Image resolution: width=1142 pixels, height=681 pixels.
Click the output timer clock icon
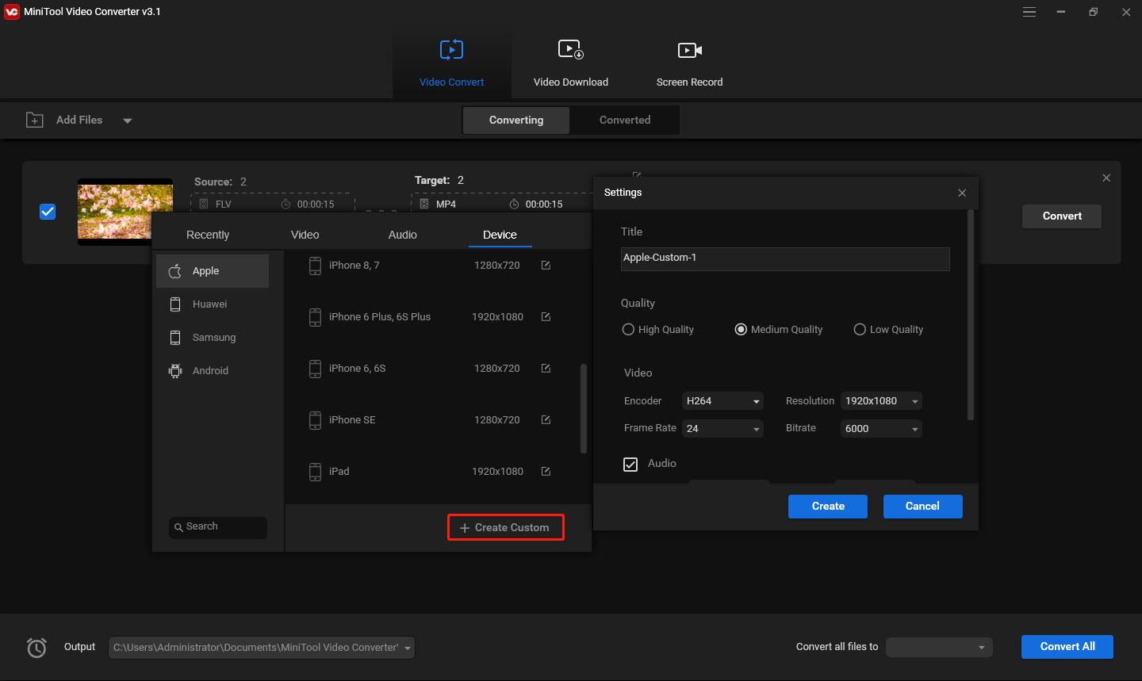point(36,648)
